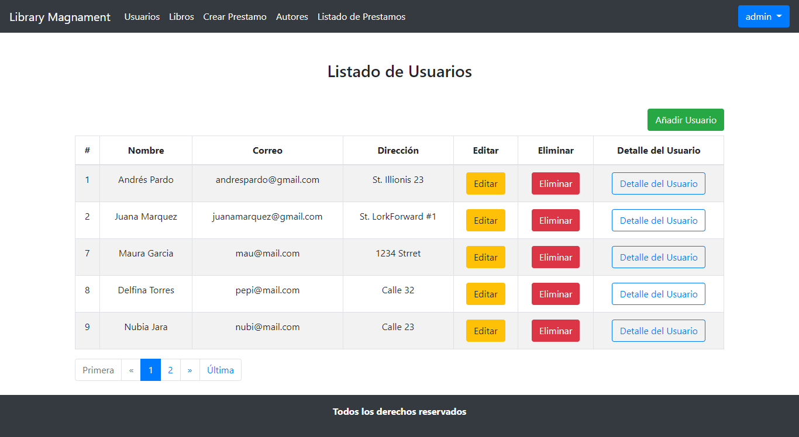The width and height of the screenshot is (799, 437).
Task: Click the name Delfina Torres
Action: [x=146, y=290]
